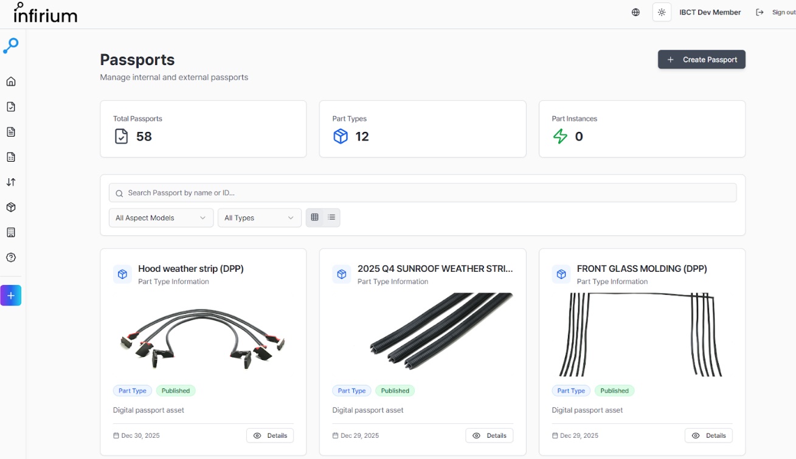View Details of Hood weather strip passport
The height and width of the screenshot is (459, 796).
click(270, 435)
